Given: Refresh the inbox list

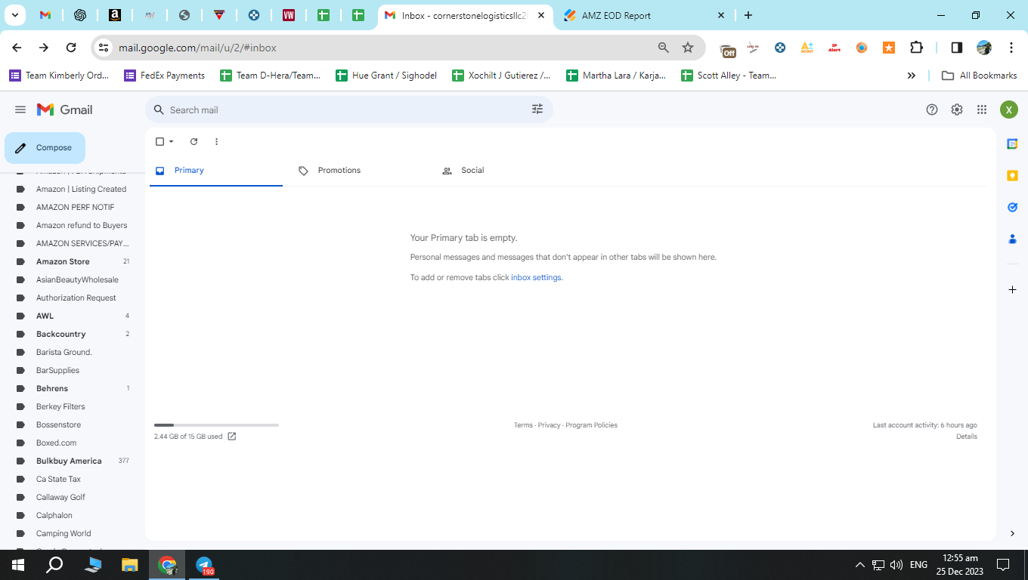Looking at the screenshot, I should pyautogui.click(x=194, y=141).
